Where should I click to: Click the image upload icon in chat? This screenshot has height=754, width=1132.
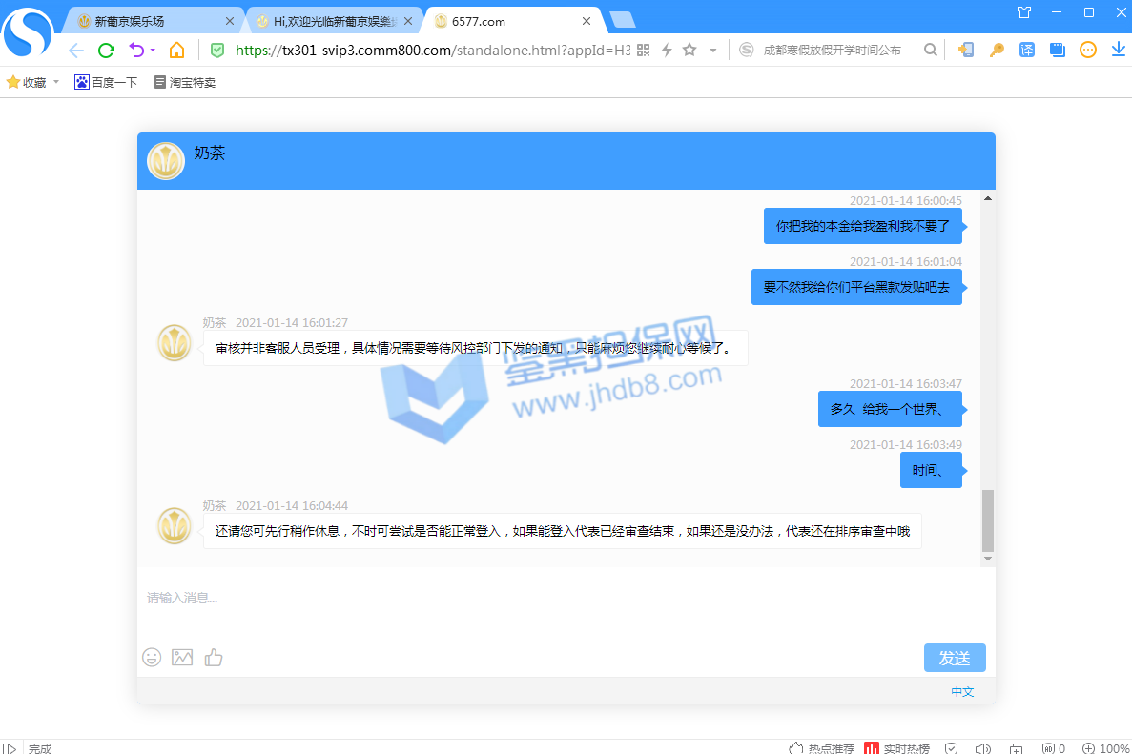[182, 657]
